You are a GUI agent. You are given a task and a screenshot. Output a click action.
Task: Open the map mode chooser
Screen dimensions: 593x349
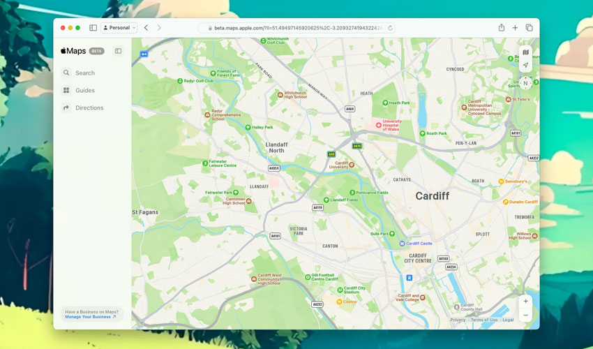tap(525, 52)
